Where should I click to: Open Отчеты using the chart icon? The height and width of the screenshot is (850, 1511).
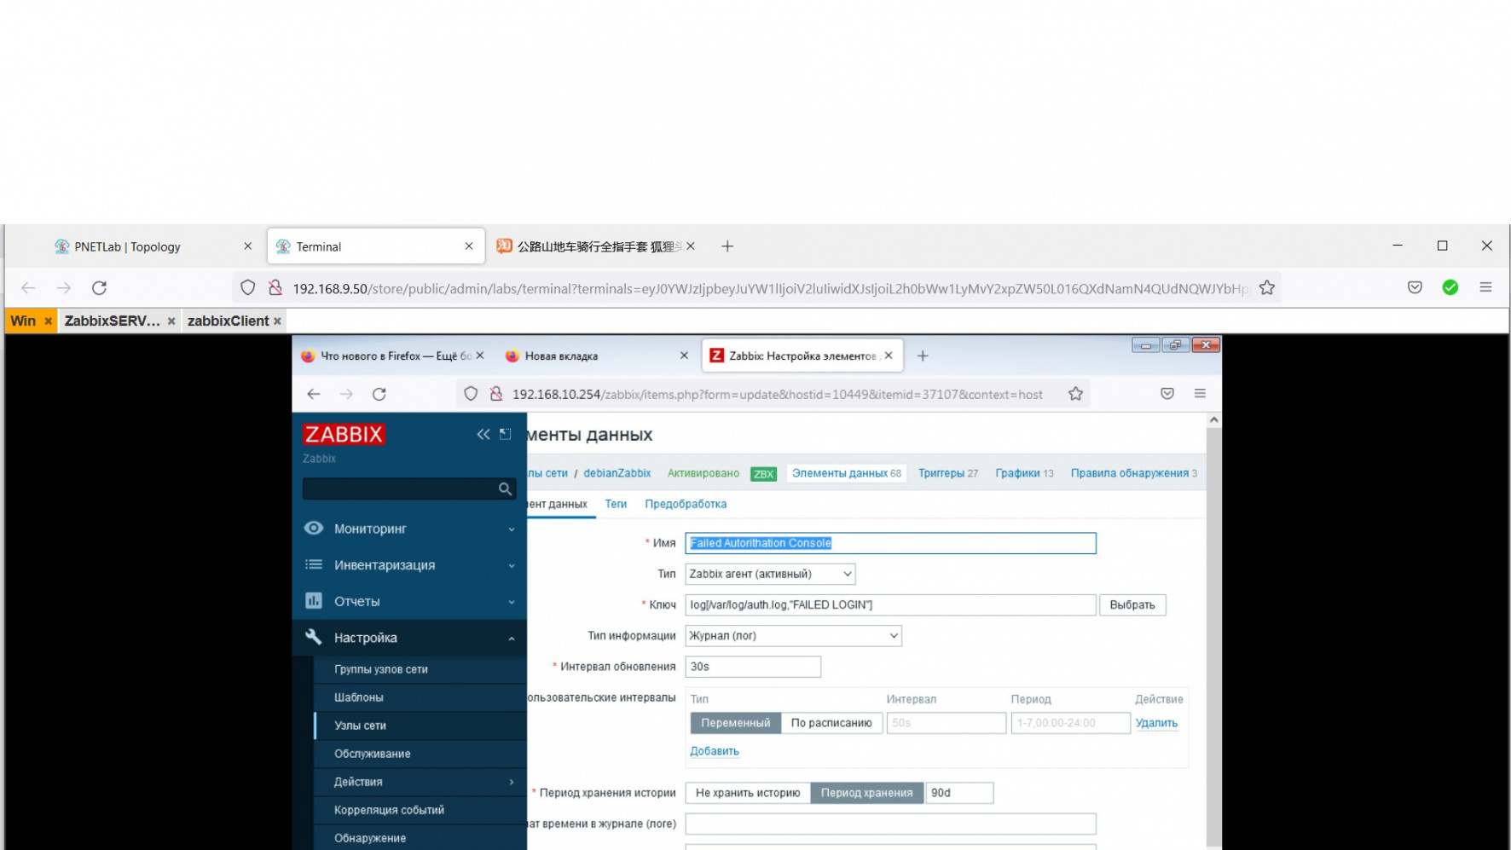point(312,601)
